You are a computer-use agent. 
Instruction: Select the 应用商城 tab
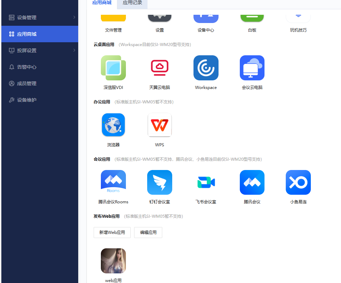(x=102, y=3)
